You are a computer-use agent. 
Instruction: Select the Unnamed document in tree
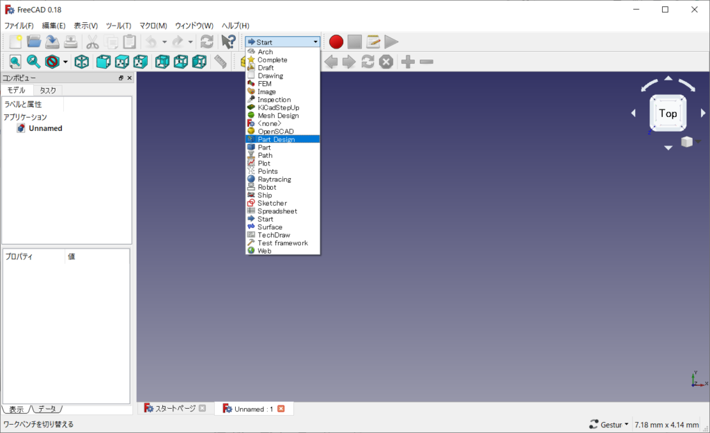[45, 128]
